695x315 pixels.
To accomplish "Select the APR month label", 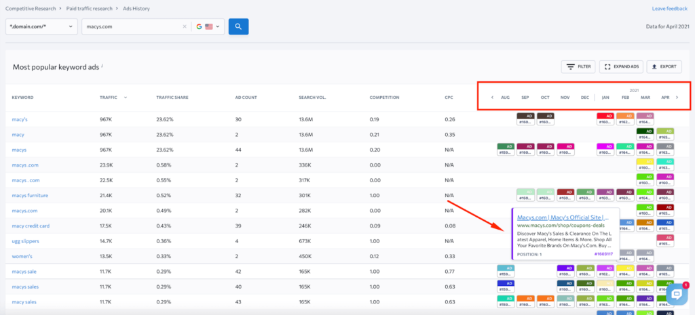I will click(665, 98).
